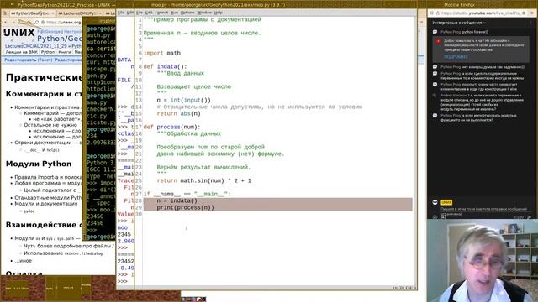This screenshot has height=302, width=538.
Task: Place cursor on the print(process(n)) line
Action: click(185, 207)
